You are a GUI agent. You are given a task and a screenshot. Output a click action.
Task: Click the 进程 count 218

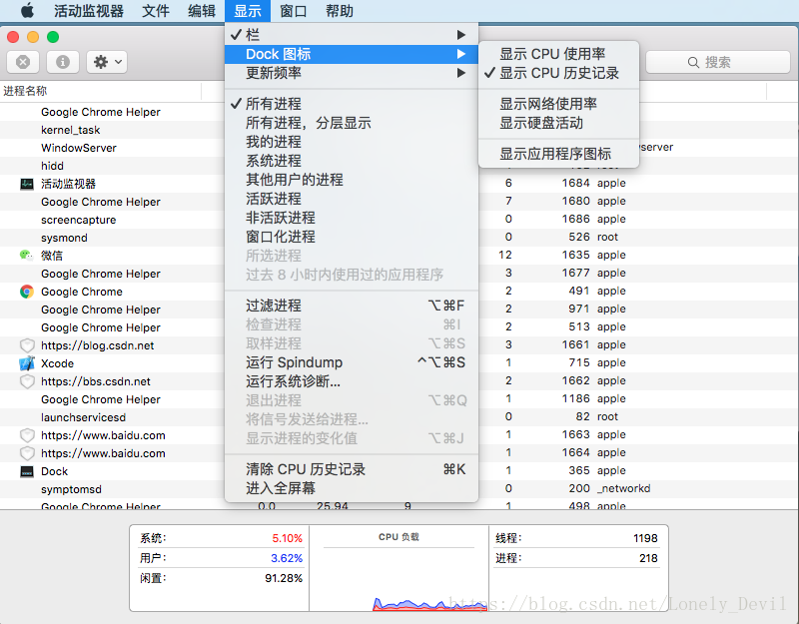coord(648,558)
